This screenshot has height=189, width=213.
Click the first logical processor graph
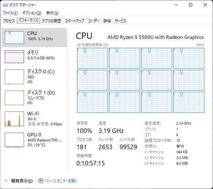click(92, 58)
